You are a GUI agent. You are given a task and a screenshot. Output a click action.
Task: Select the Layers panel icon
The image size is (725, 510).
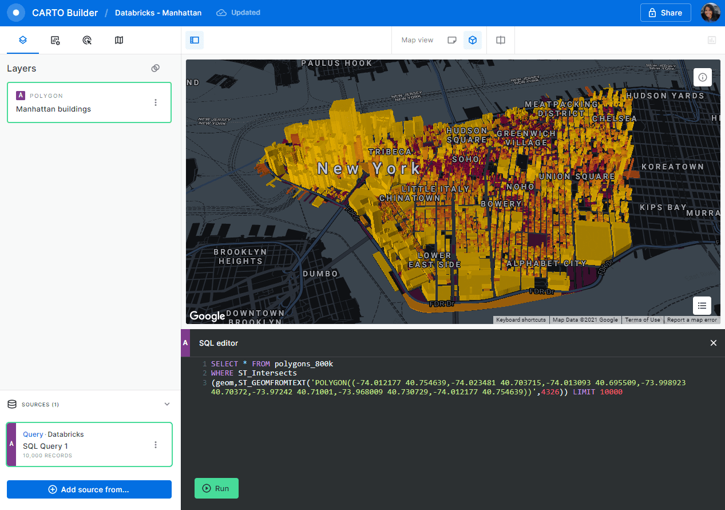pos(23,40)
